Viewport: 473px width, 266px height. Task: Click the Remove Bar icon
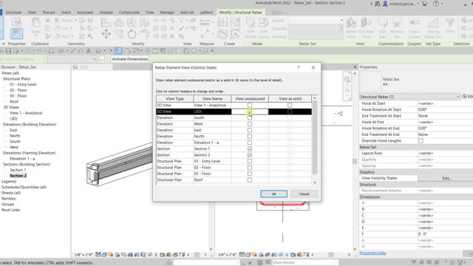397,28
